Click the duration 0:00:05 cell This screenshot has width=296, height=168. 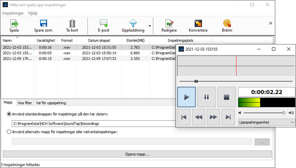pyautogui.click(x=45, y=53)
